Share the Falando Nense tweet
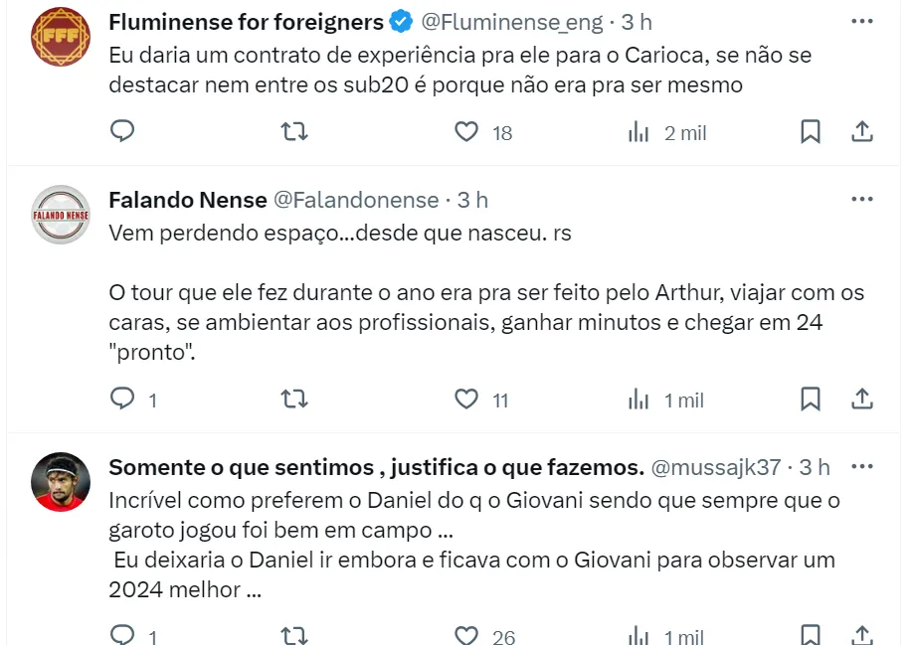This screenshot has width=912, height=645. pyautogui.click(x=862, y=399)
